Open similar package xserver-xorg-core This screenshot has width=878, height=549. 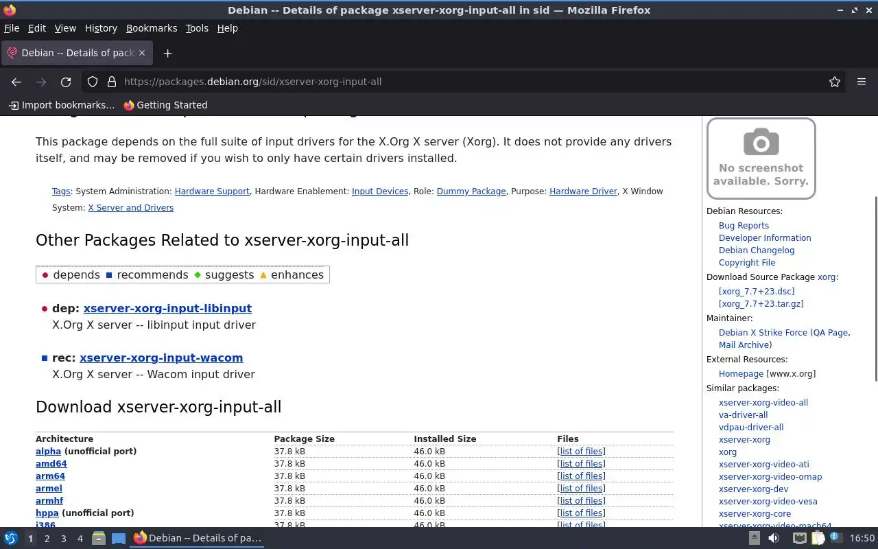(x=755, y=514)
